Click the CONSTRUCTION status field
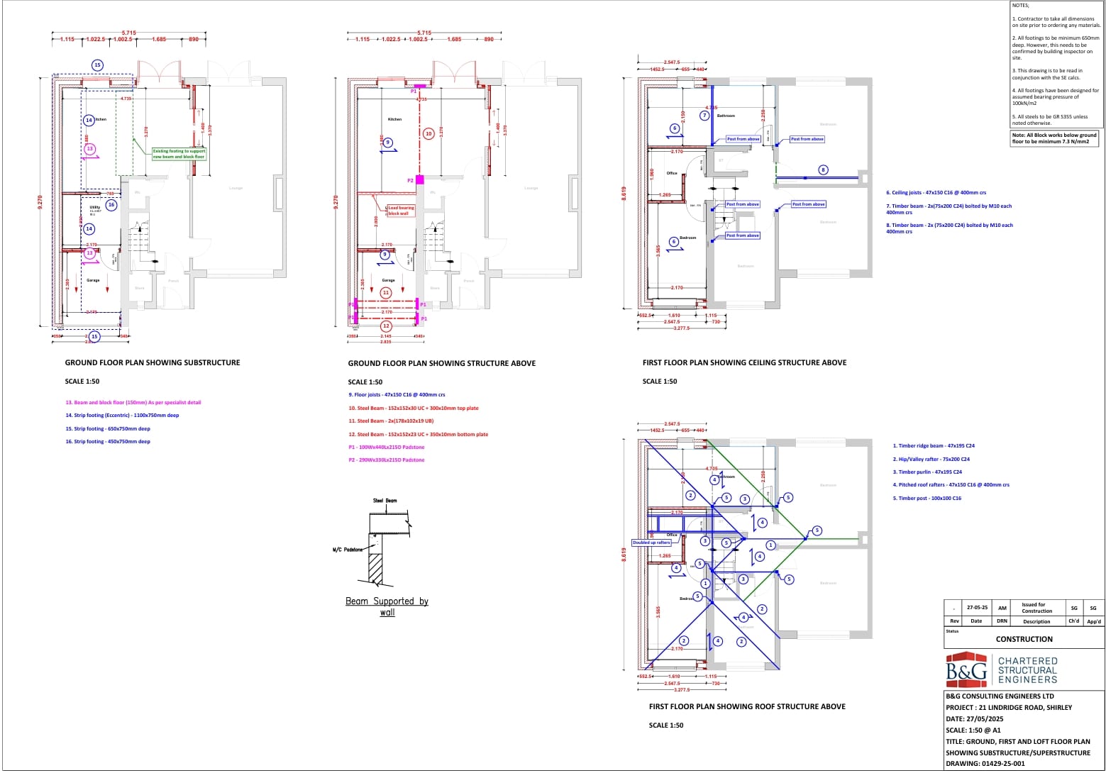The width and height of the screenshot is (1106, 773). click(x=1024, y=639)
